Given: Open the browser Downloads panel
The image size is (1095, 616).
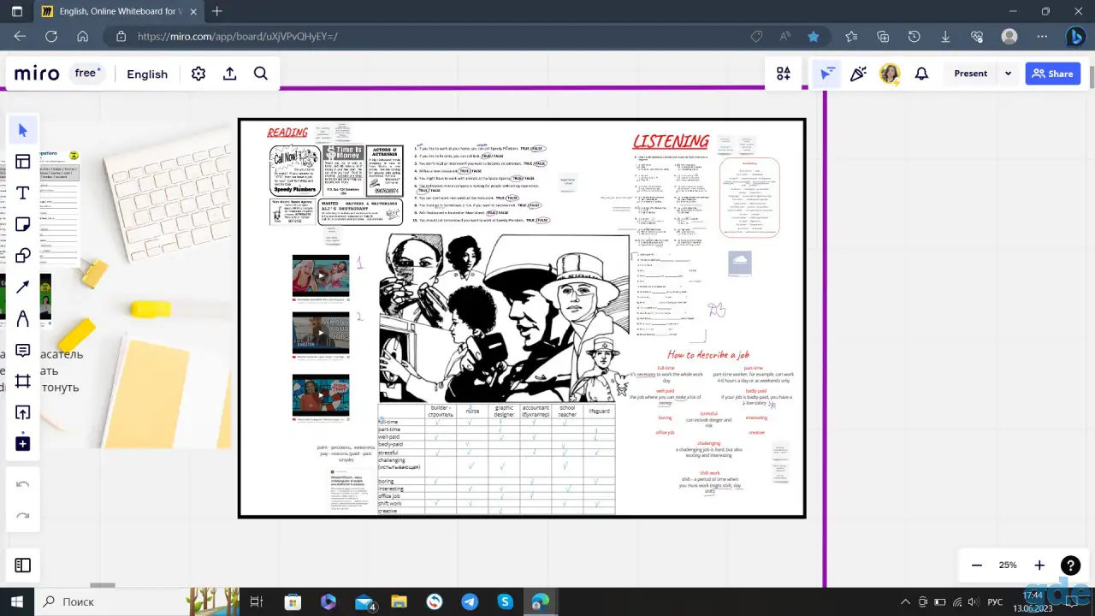Looking at the screenshot, I should pyautogui.click(x=945, y=37).
